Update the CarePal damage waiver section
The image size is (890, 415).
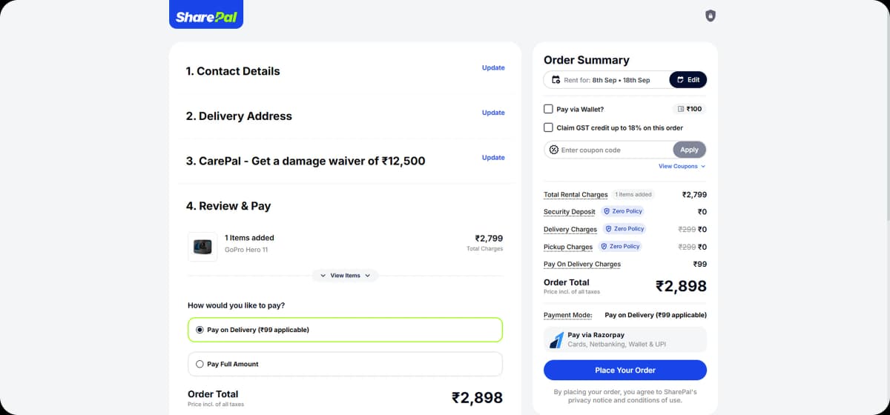point(493,158)
